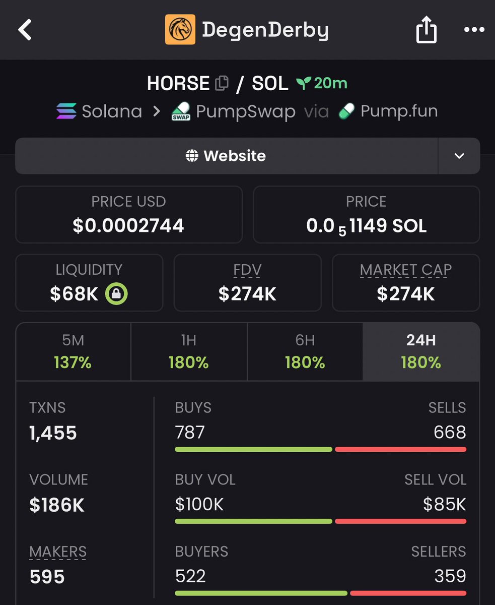Expand the links dropdown chevron
Screen dimensions: 495x605
click(x=459, y=156)
